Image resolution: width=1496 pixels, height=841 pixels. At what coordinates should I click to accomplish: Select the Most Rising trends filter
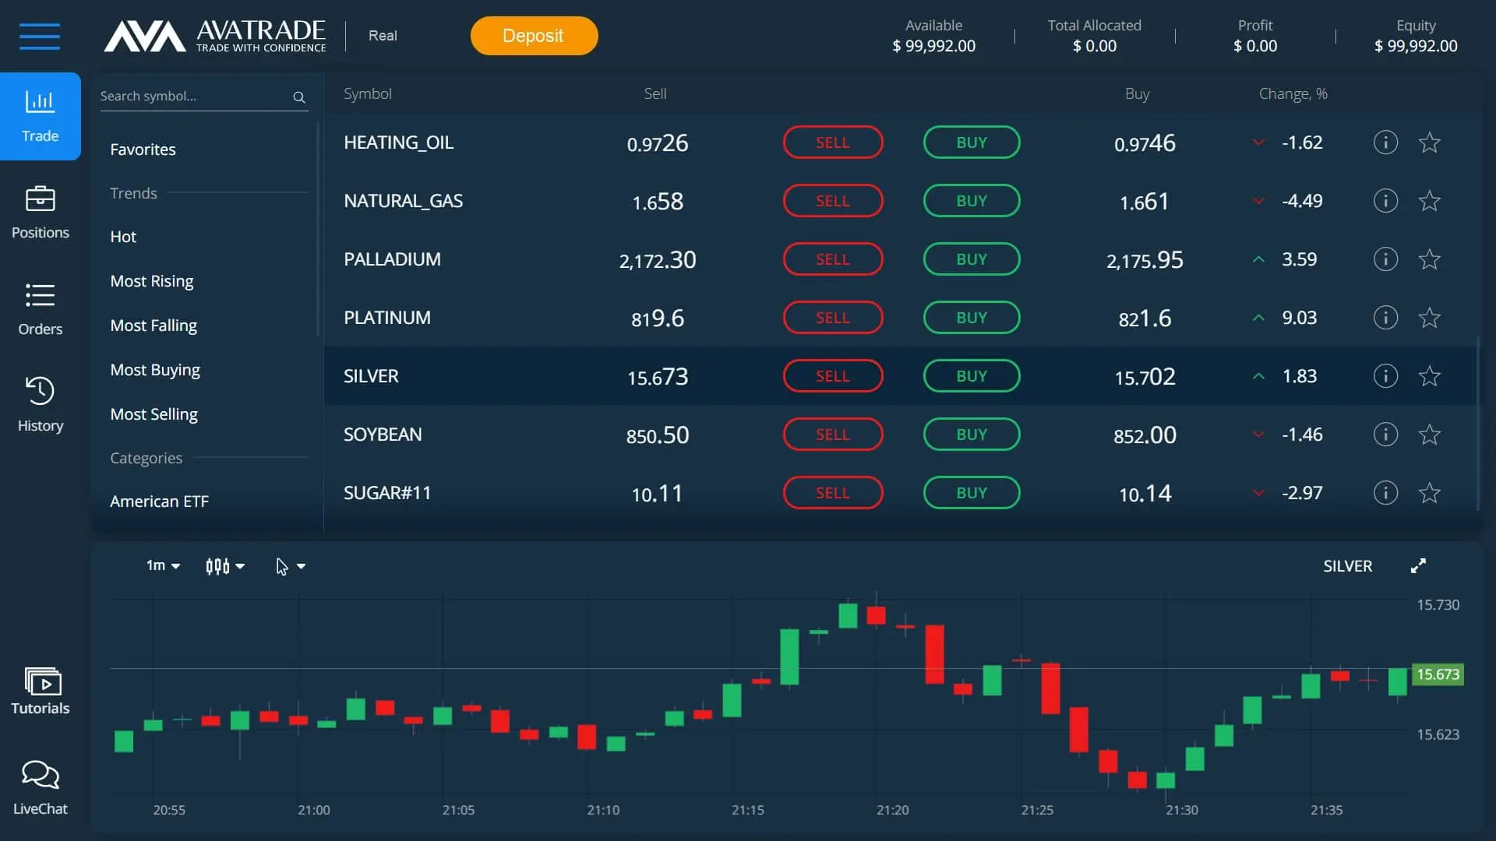152,280
